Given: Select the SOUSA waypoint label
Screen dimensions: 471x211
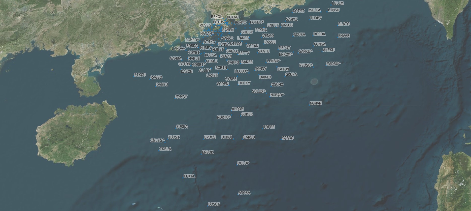Looking at the screenshot, I should [x=299, y=35].
